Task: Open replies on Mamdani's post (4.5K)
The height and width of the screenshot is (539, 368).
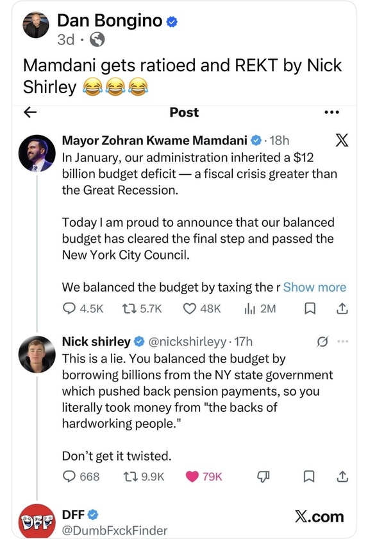Action: click(x=83, y=308)
